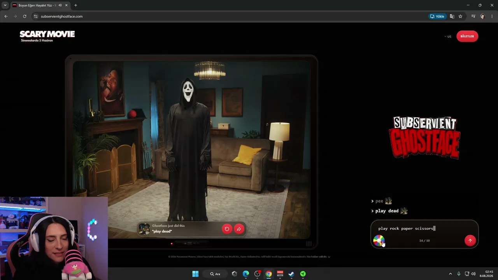
Task: Show hidden system tray icons
Action: click(x=451, y=274)
